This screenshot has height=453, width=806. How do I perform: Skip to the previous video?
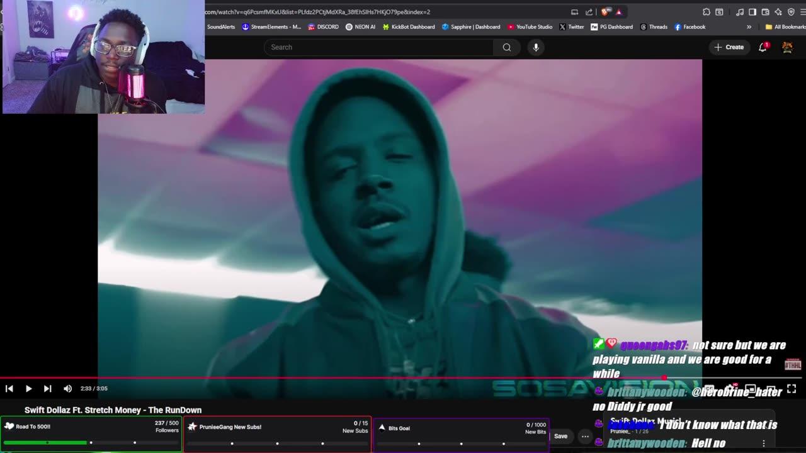coord(9,389)
